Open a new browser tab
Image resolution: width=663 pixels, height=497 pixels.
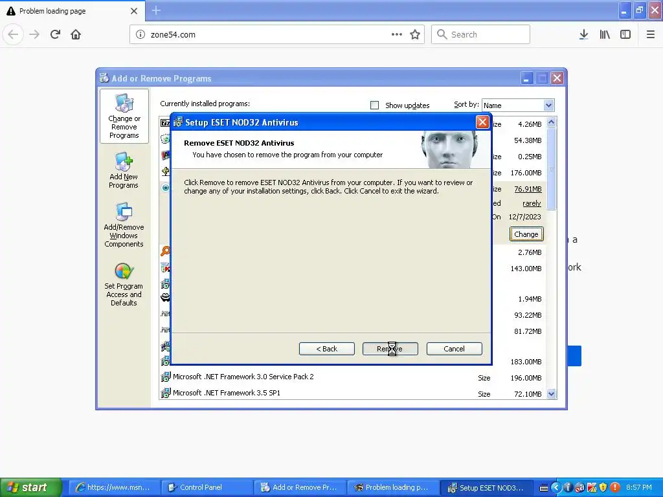[156, 10]
